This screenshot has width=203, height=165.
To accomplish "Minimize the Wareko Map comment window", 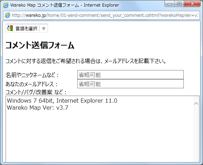I will pos(170,4).
